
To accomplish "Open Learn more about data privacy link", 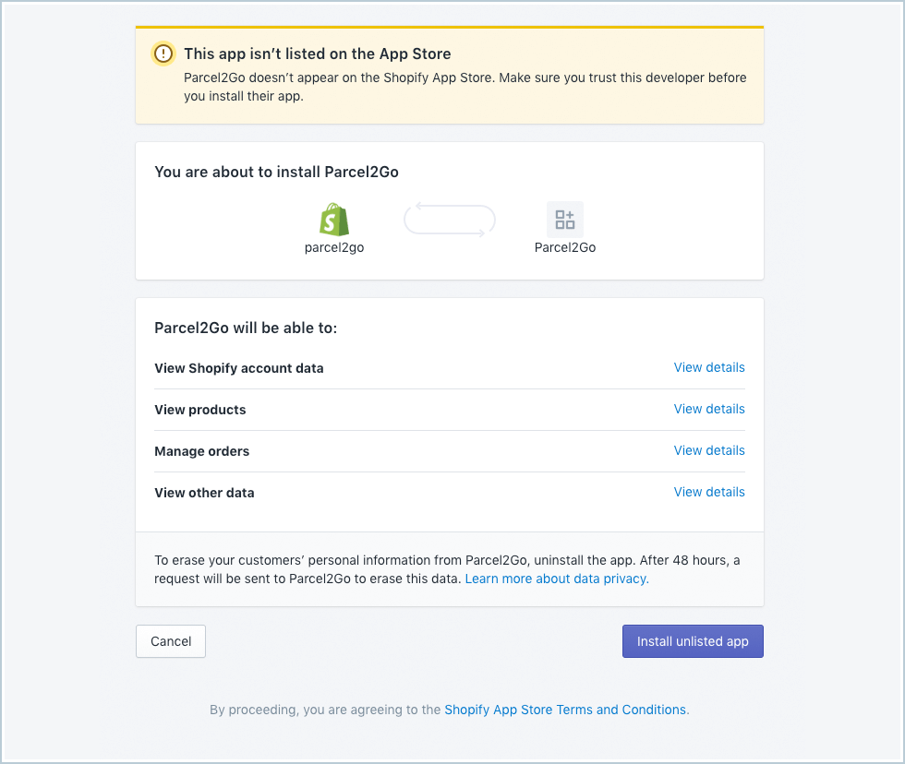I will 557,579.
